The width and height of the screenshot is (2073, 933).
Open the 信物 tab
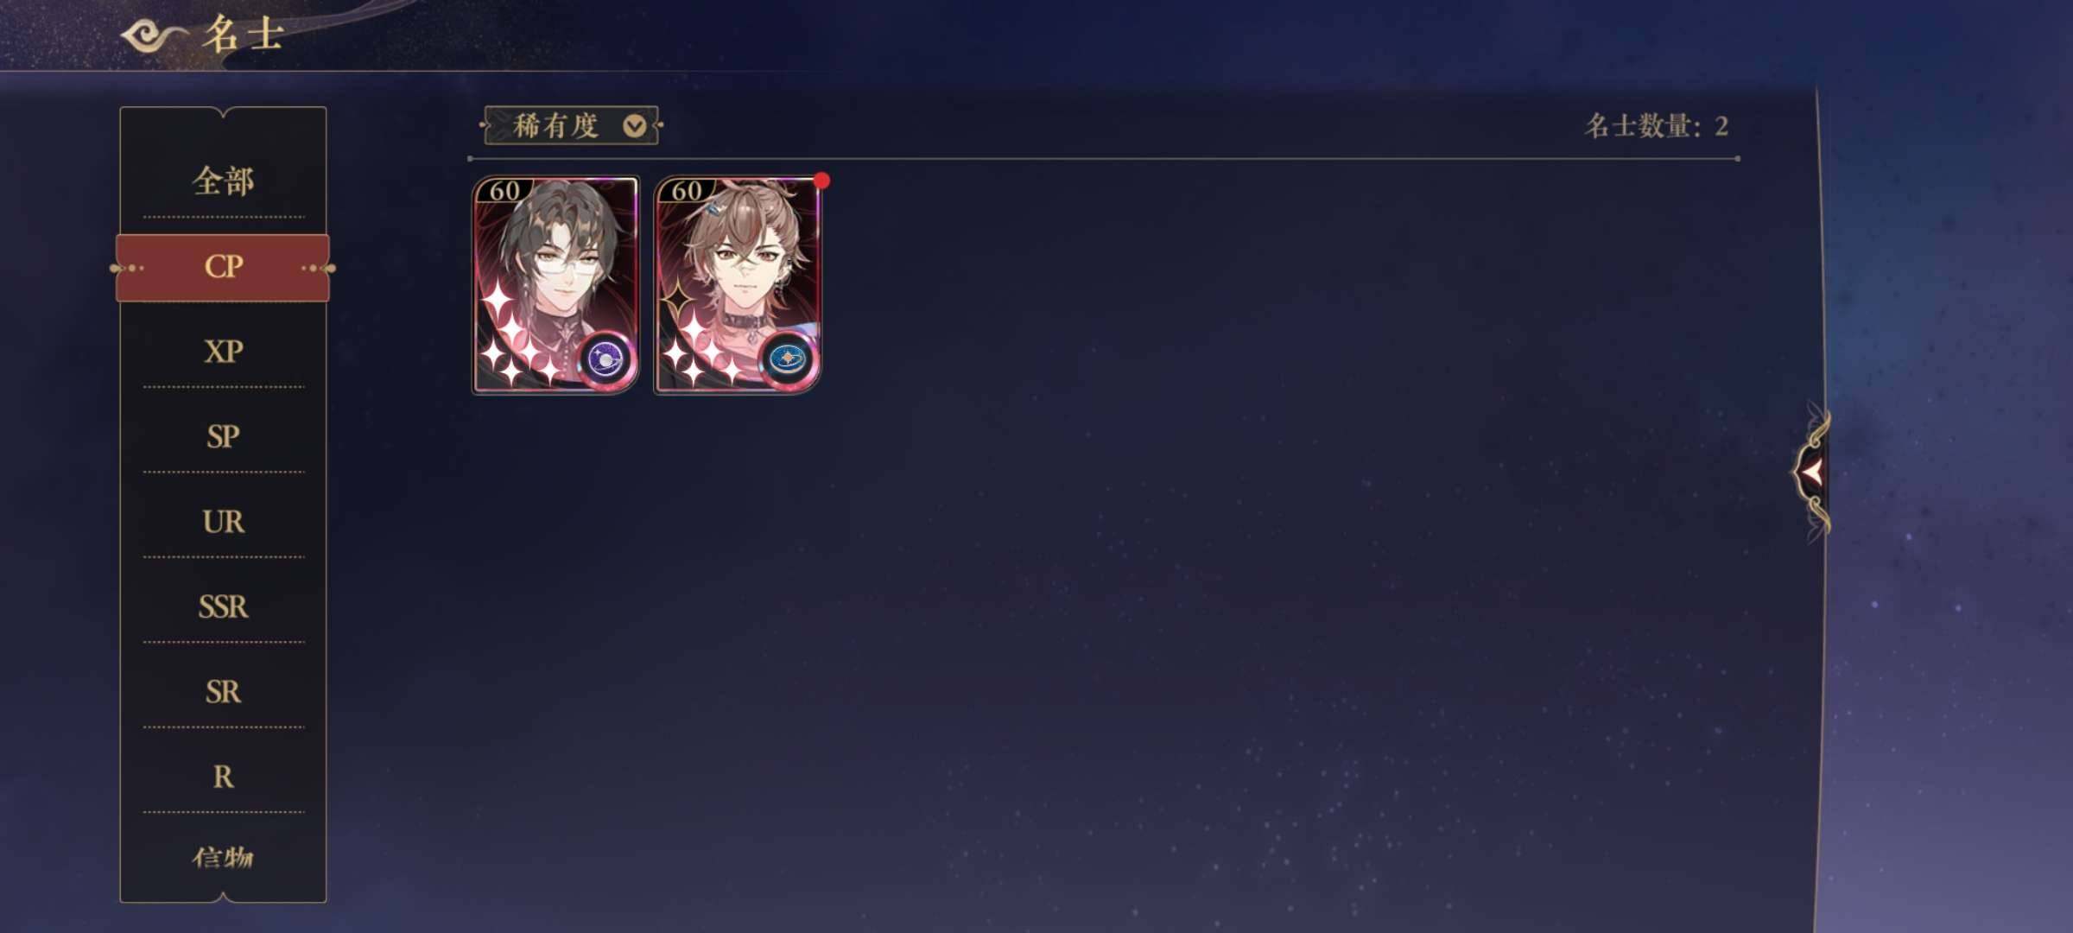[223, 857]
